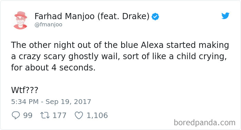The image size is (241, 130).
Task: Click the 99 replies count
Action: 28,115
